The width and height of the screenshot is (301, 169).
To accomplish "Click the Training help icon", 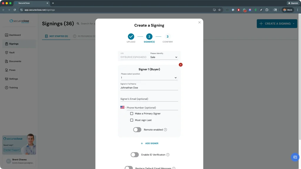I will click(x=6, y=88).
